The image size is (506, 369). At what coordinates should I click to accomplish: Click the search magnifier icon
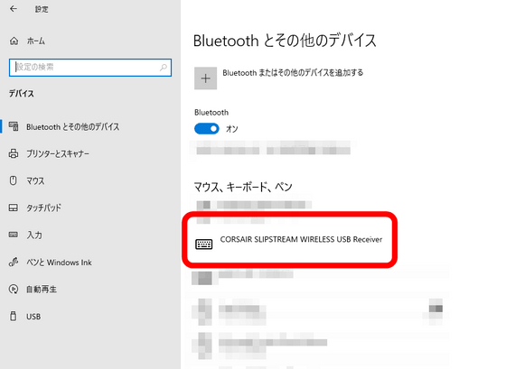[x=164, y=68]
